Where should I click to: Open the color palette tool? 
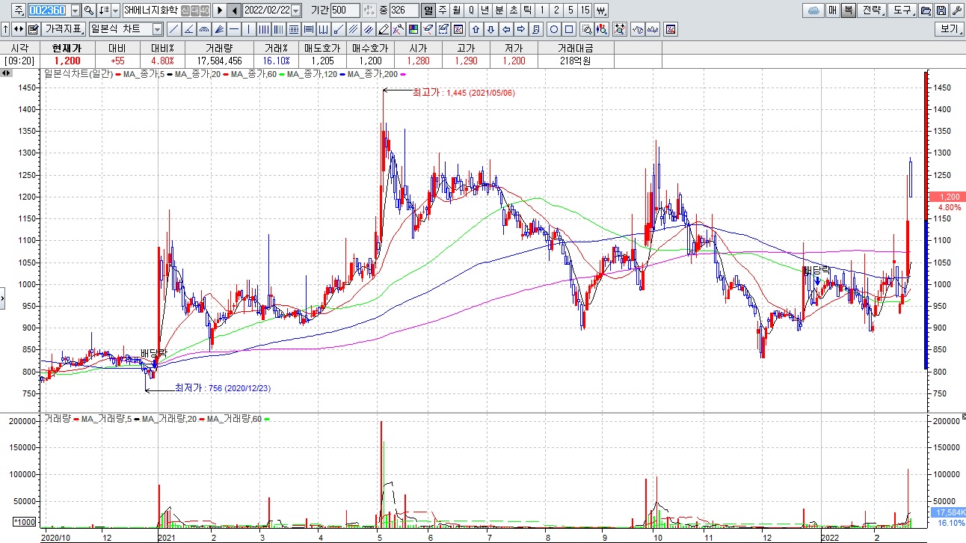[x=413, y=29]
